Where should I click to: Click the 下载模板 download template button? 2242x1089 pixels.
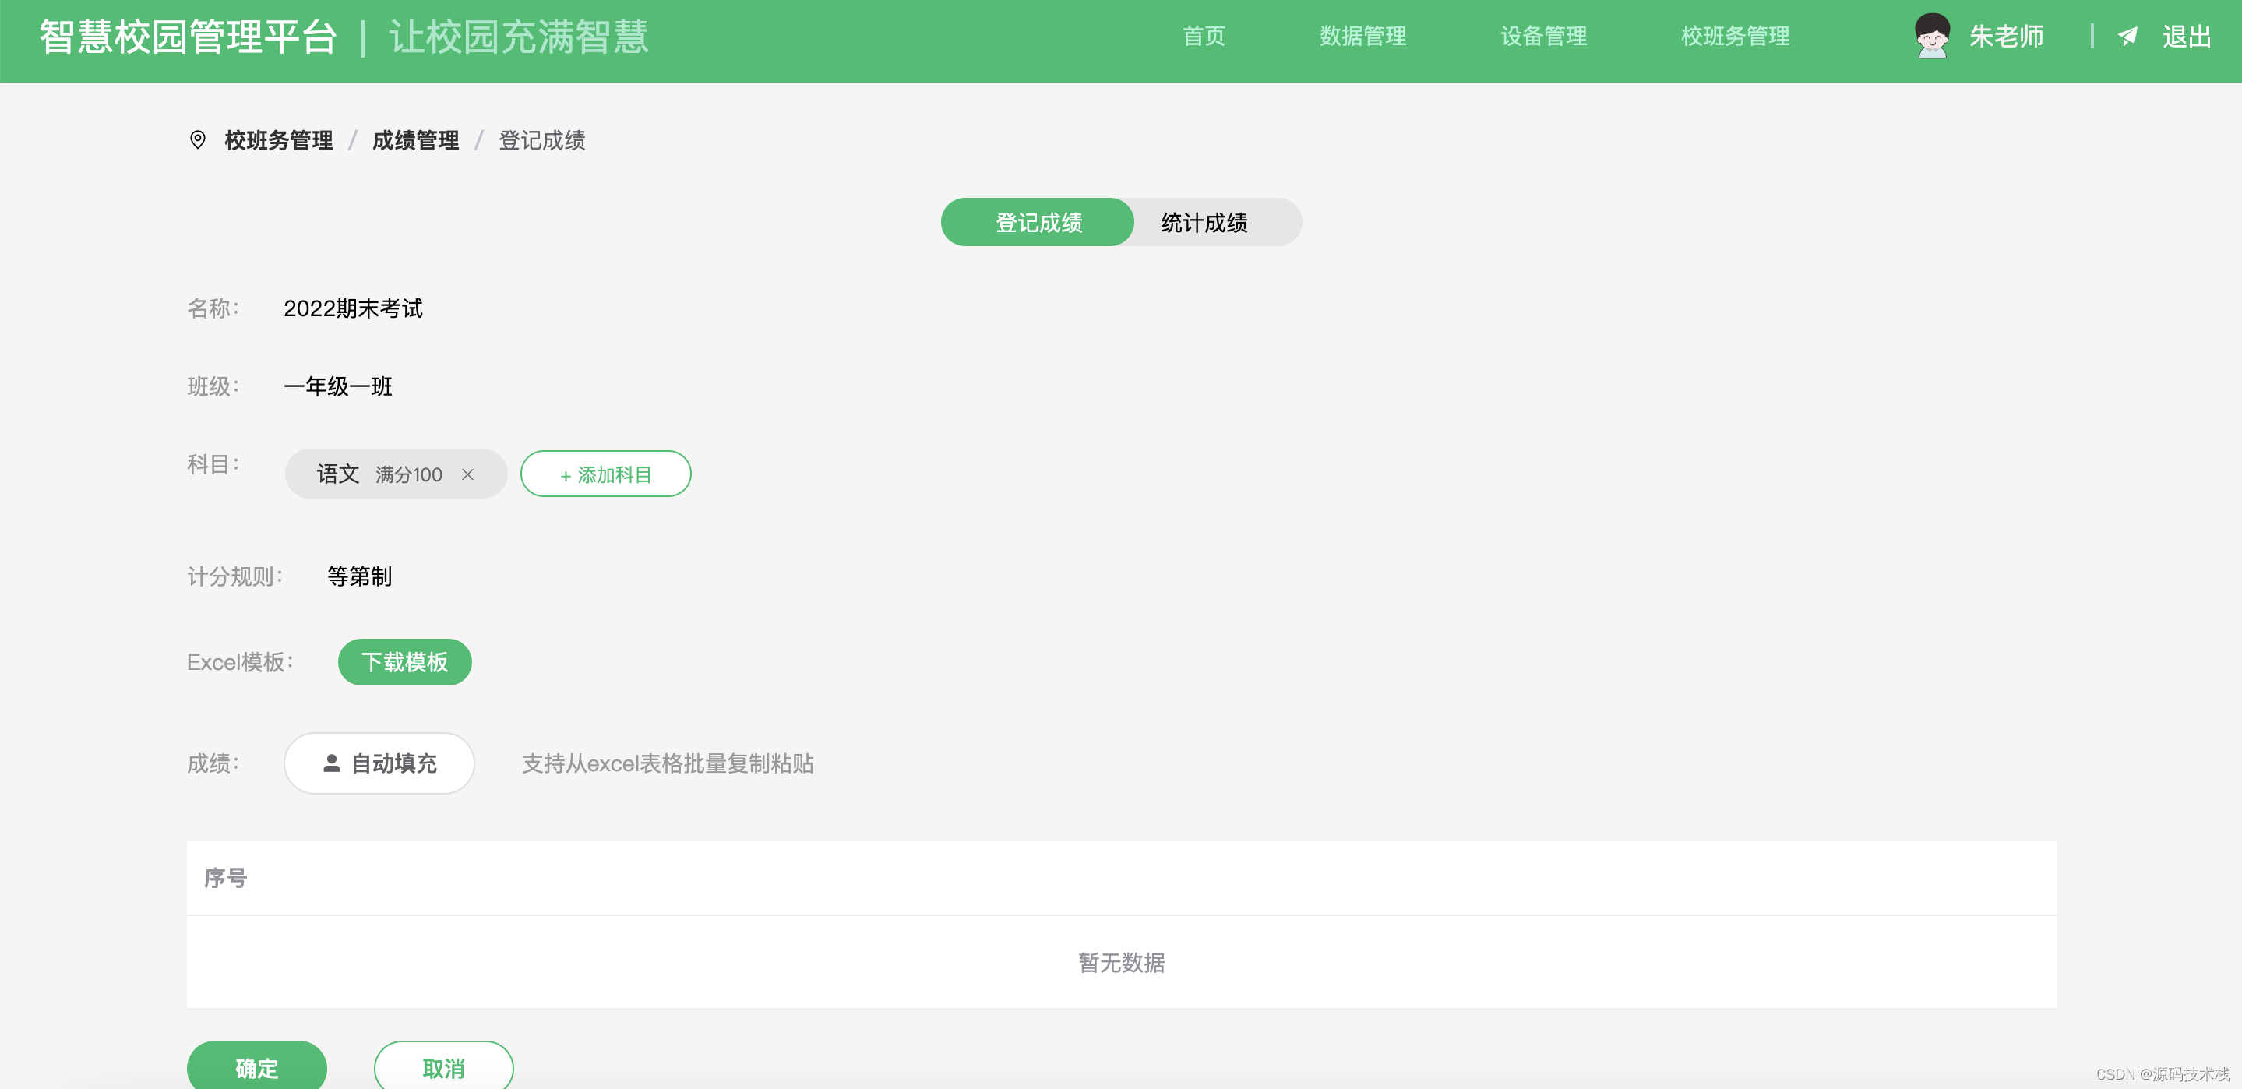click(x=404, y=662)
